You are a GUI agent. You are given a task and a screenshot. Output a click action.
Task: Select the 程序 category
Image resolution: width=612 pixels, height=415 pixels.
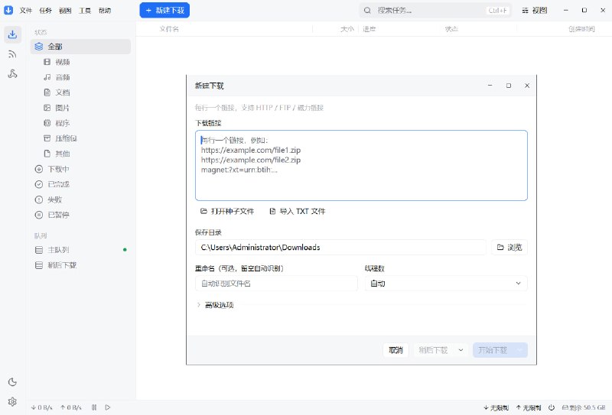tap(80, 123)
